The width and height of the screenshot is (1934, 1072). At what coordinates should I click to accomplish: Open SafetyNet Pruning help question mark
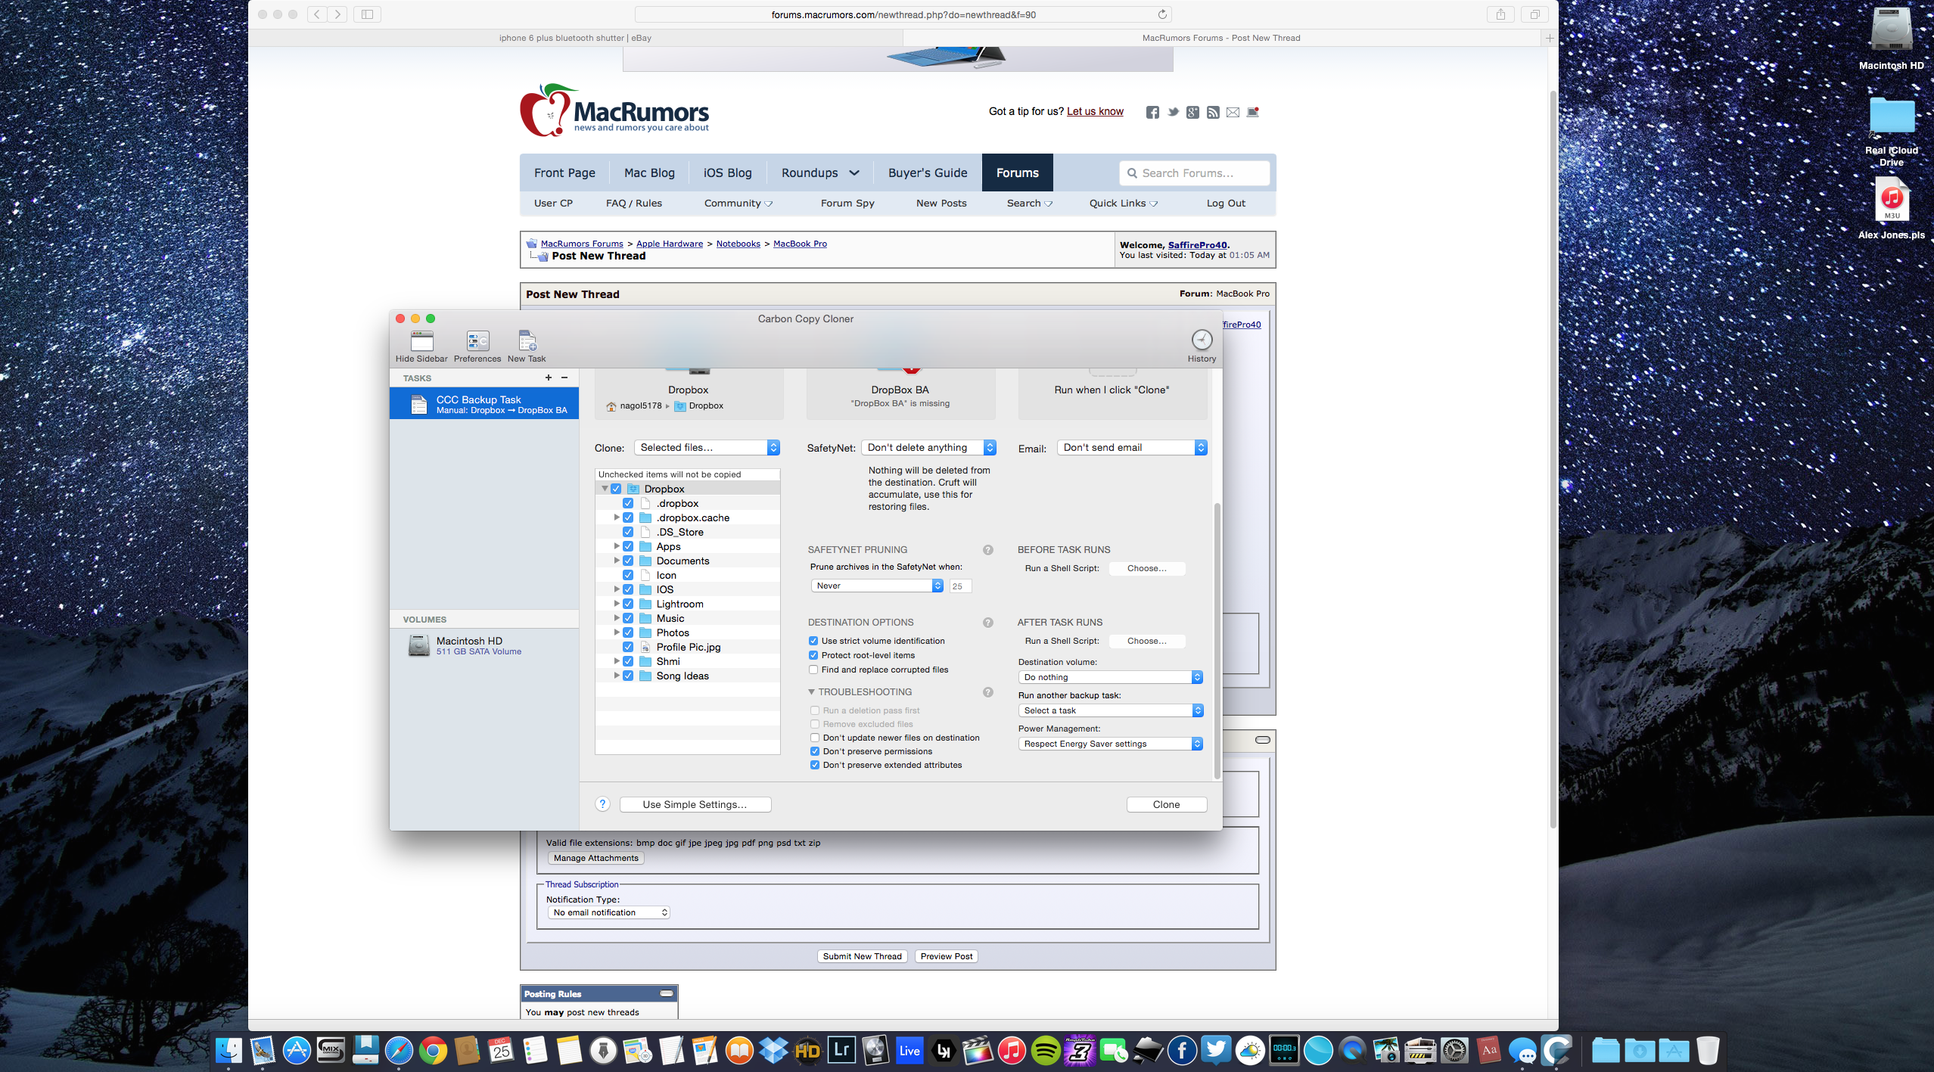click(988, 550)
